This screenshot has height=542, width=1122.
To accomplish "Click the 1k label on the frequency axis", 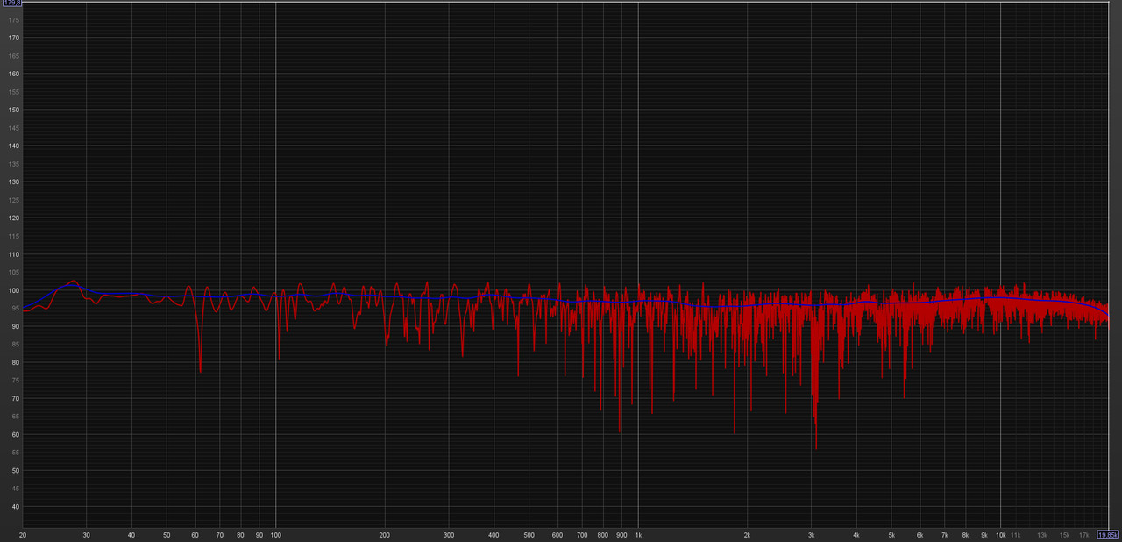I will pos(638,534).
